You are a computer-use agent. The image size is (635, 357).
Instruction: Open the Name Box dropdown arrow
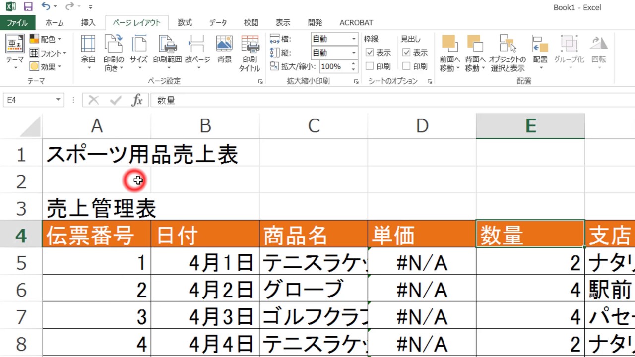(58, 100)
